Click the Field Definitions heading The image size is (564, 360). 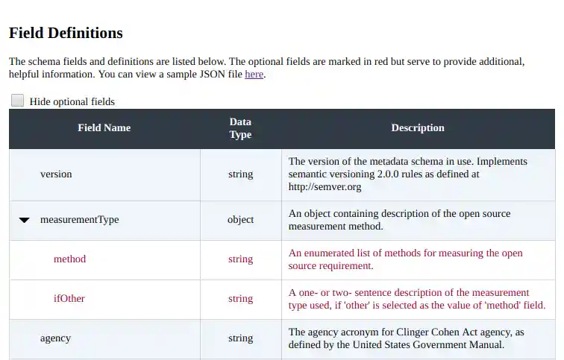pos(66,33)
